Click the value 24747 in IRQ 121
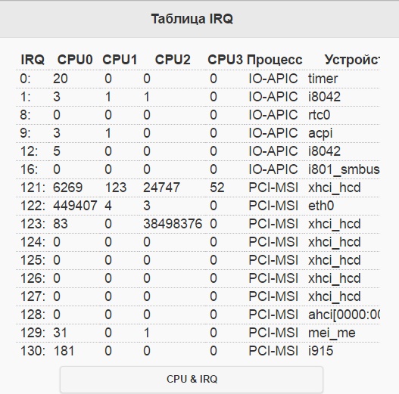The height and width of the screenshot is (394, 399). [x=161, y=188]
